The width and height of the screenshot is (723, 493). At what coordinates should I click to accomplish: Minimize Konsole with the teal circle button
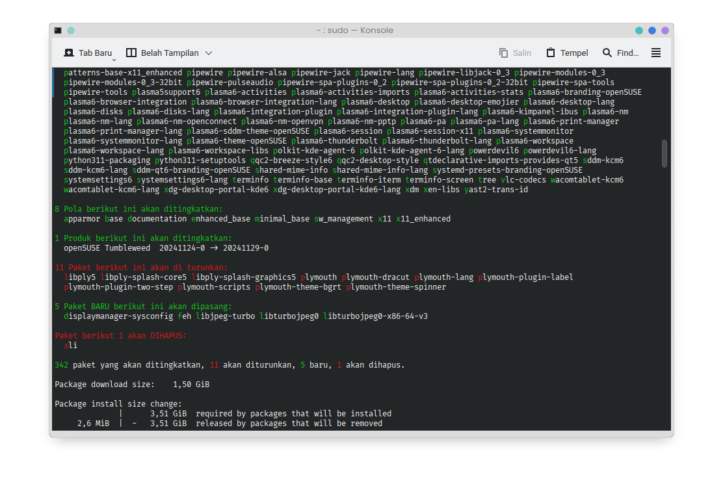click(639, 31)
